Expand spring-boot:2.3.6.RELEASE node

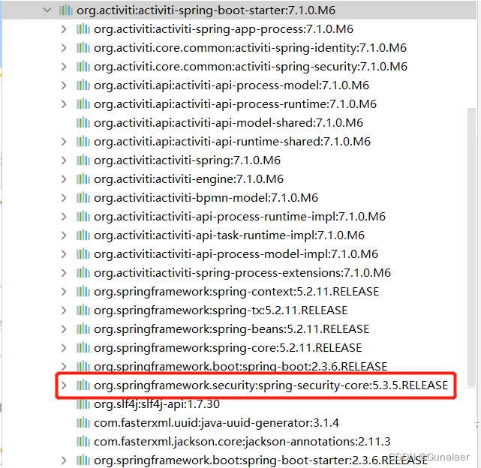tap(64, 367)
